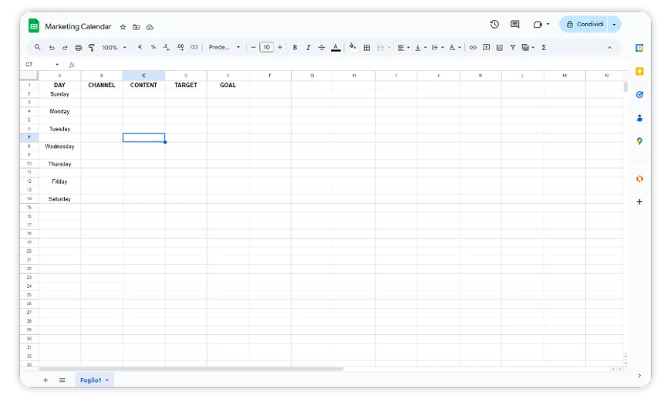Select the Wednesday cell
The height and width of the screenshot is (399, 671).
59,147
